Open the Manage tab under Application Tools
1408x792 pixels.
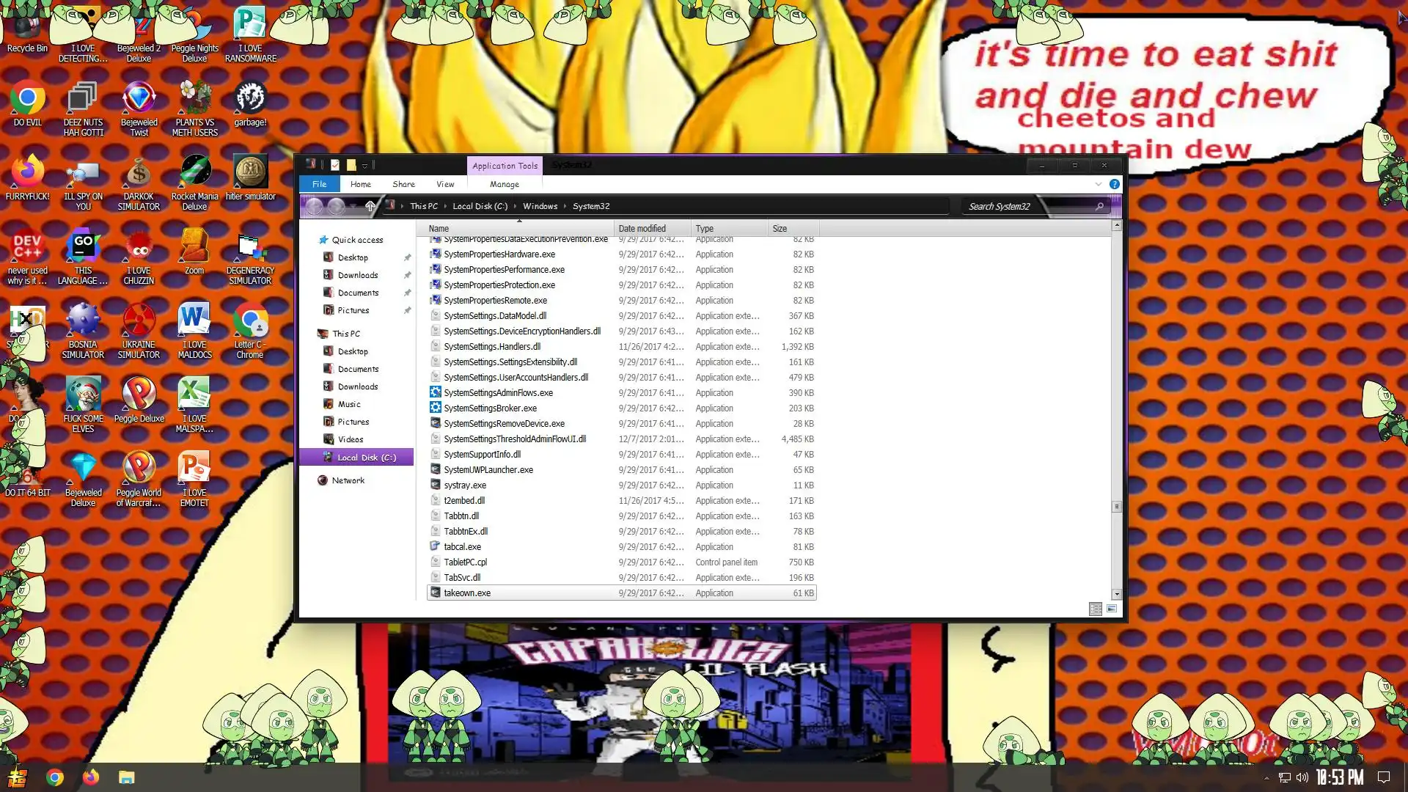(504, 184)
